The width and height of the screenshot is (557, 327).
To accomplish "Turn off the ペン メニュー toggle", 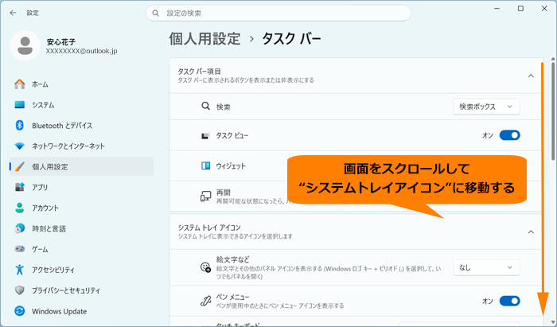I will pyautogui.click(x=510, y=301).
